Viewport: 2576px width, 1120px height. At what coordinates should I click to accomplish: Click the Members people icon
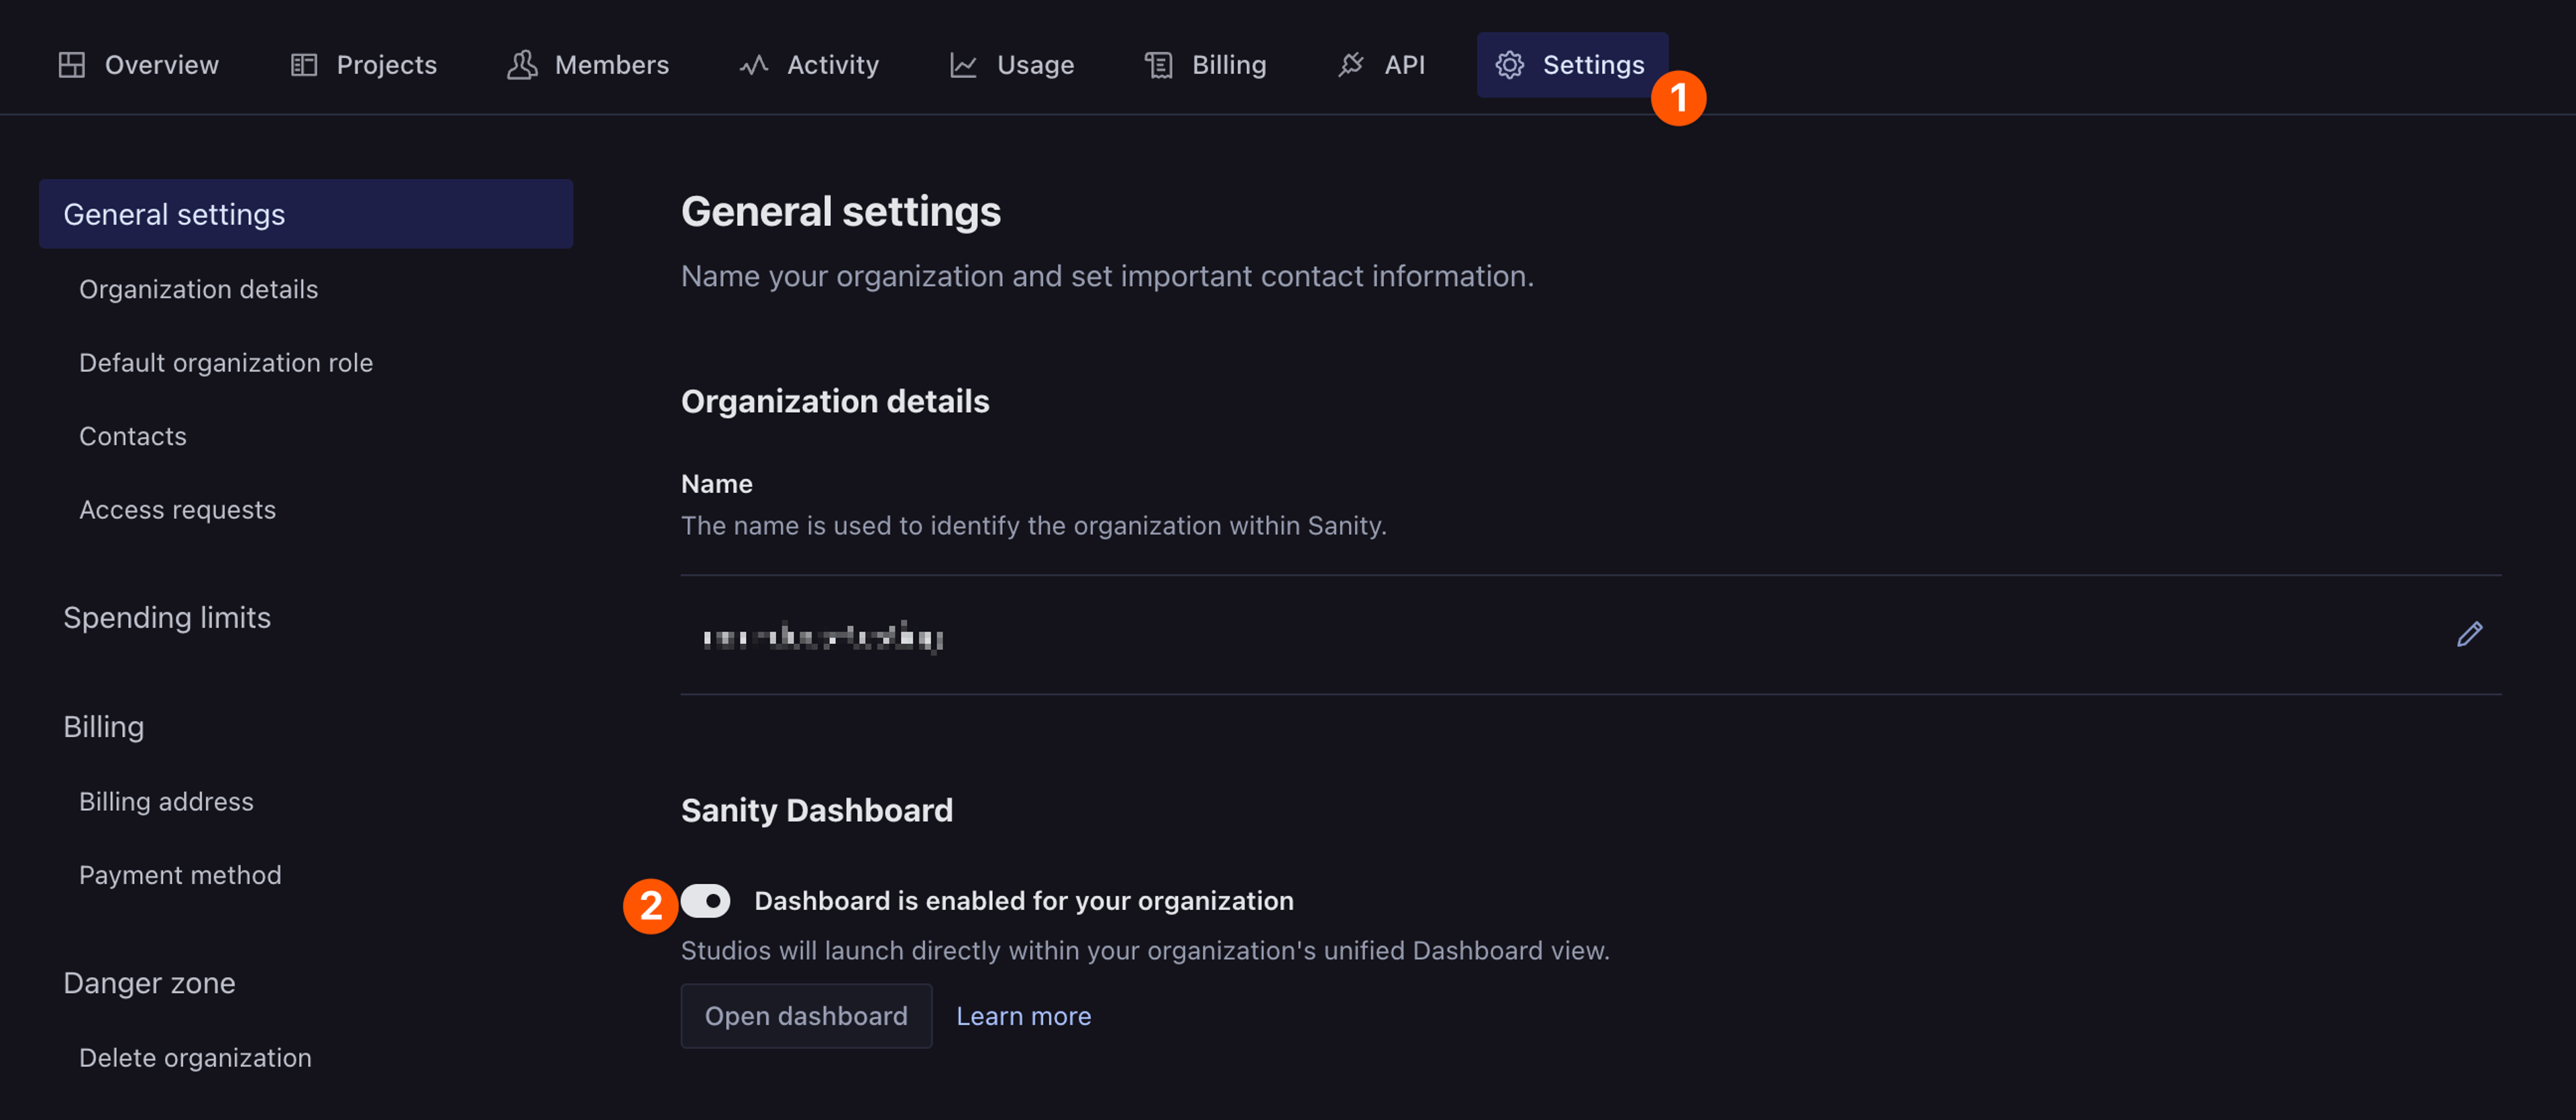[x=522, y=65]
